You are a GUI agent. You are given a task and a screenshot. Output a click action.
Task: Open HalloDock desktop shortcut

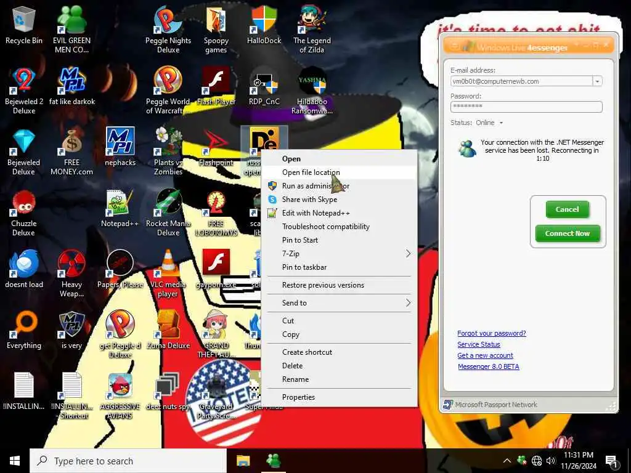[264, 26]
